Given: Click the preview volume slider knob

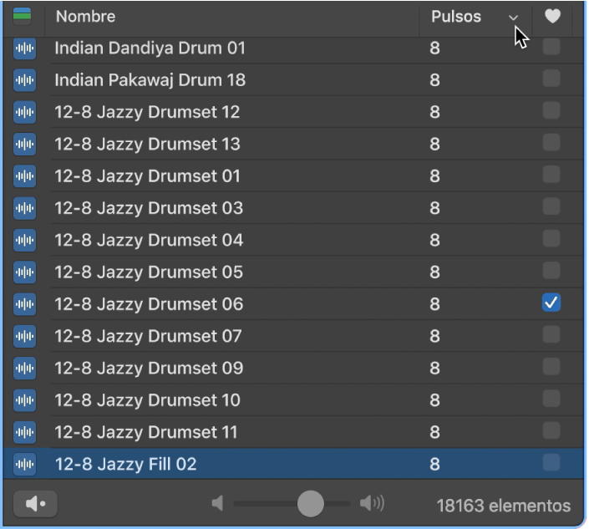Looking at the screenshot, I should click(x=311, y=503).
